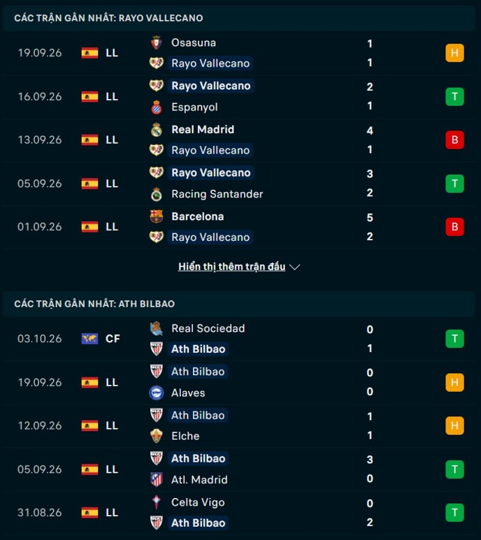Click the Real Sociedad crest icon

156,329
